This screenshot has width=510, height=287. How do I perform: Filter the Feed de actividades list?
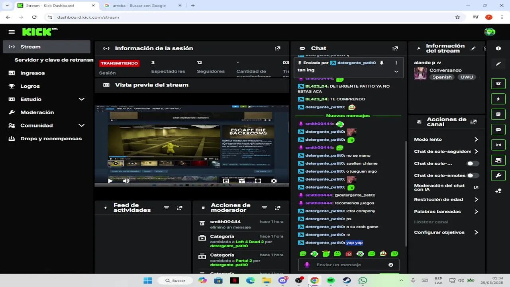167,208
